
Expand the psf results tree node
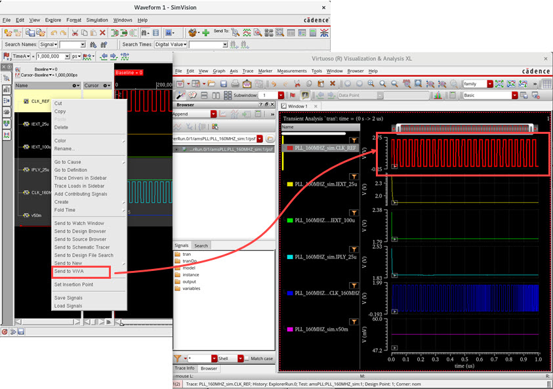click(x=176, y=150)
